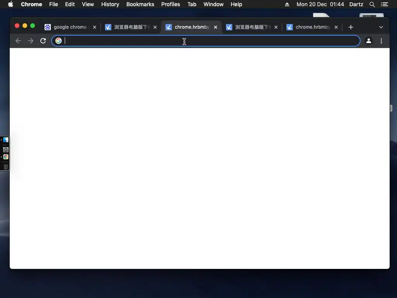
Task: Reload the current page
Action: pos(43,41)
